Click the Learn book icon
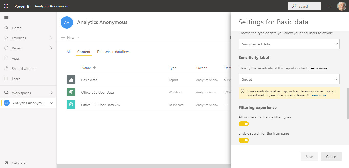Image resolution: width=349 pixels, height=168 pixels. (x=6, y=79)
